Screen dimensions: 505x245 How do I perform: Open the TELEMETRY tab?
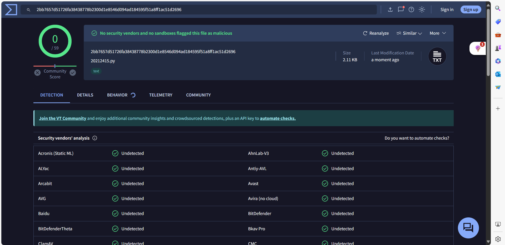[x=161, y=95]
